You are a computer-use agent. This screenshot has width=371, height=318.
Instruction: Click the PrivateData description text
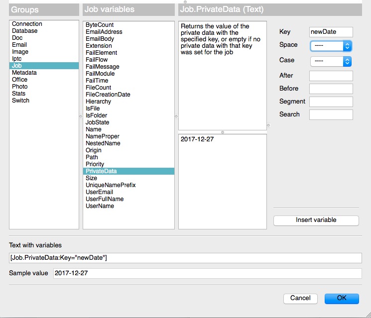click(221, 39)
